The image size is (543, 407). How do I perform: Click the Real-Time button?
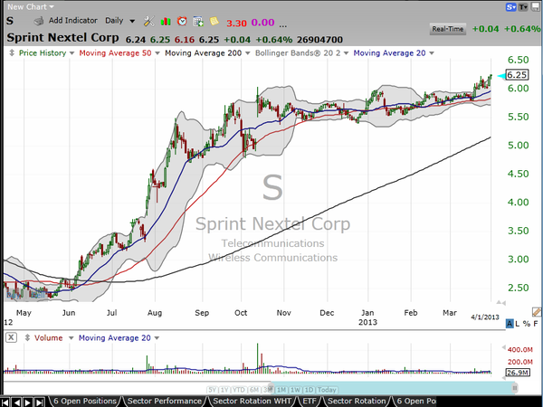pyautogui.click(x=448, y=29)
